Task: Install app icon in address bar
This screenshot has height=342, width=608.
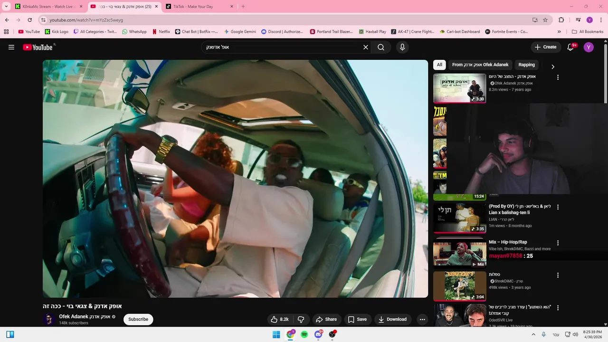Action: (535, 20)
